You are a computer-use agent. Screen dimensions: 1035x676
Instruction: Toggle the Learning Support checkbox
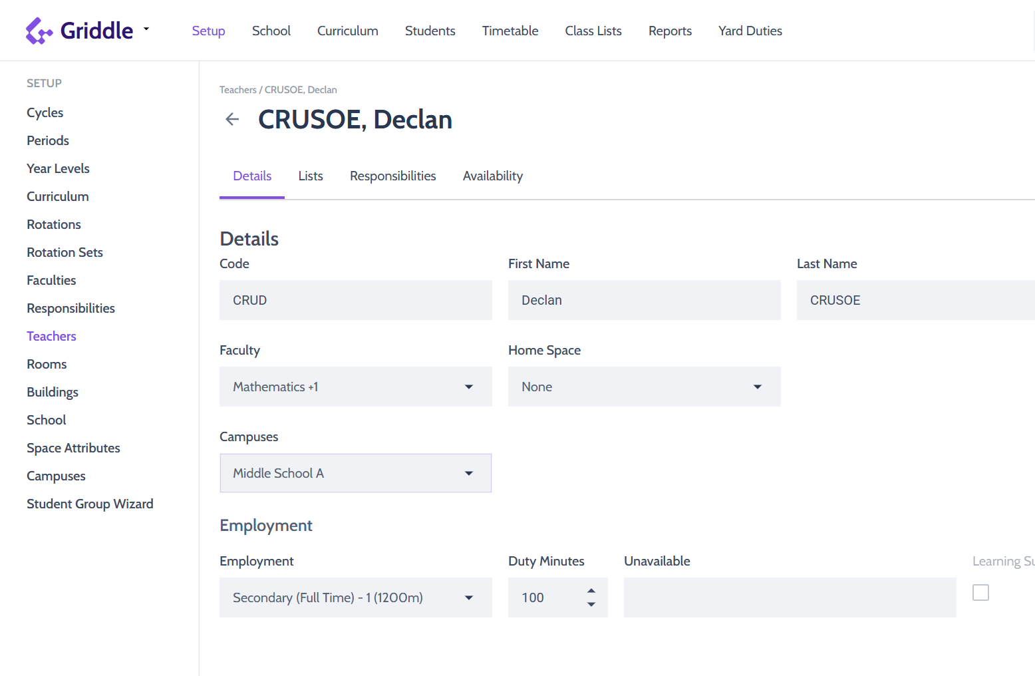click(x=980, y=592)
